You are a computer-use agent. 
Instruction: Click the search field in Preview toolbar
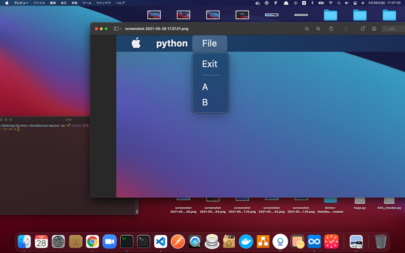tap(392, 28)
